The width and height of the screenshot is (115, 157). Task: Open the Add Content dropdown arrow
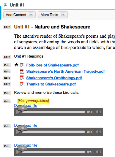pyautogui.click(x=31, y=15)
